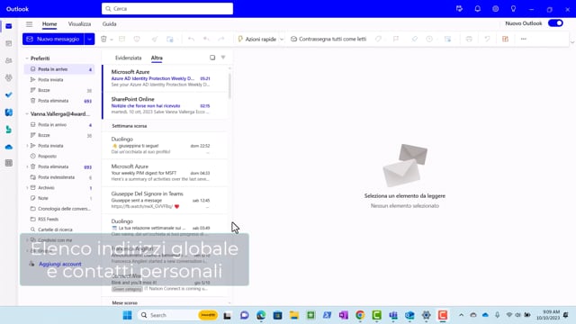Switch to the Guida ribbon tab
The width and height of the screenshot is (576, 324).
pyautogui.click(x=109, y=24)
